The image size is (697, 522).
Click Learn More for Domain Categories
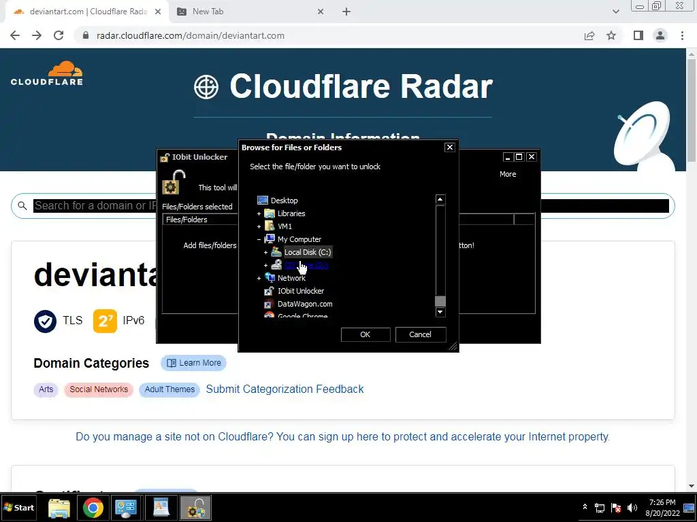[193, 363]
